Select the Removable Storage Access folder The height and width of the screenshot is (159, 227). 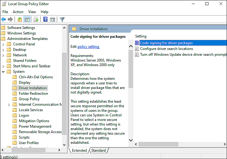[x=40, y=132]
